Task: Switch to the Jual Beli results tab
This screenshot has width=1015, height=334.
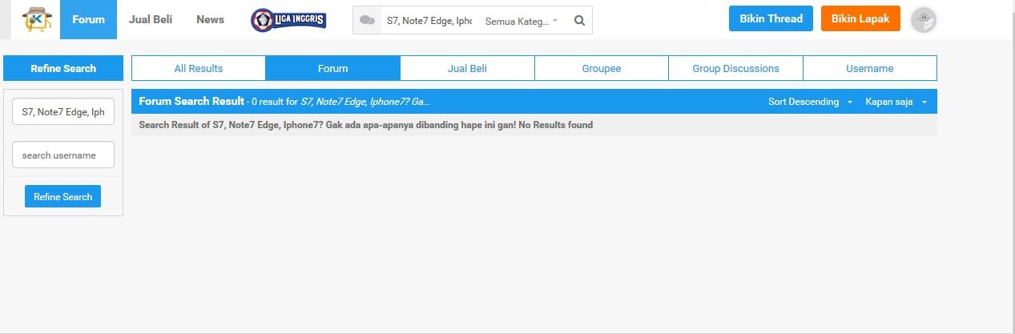Action: pos(467,68)
